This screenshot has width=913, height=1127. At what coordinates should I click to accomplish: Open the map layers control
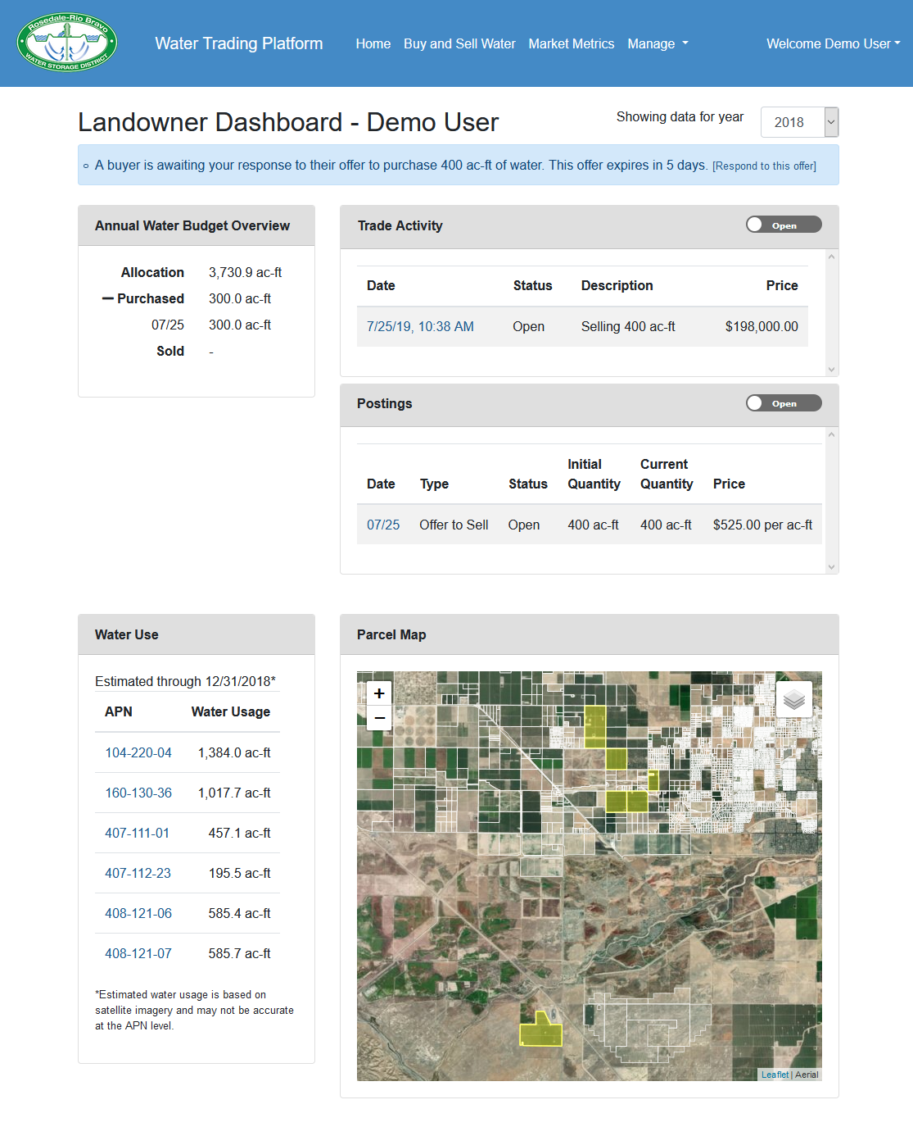click(793, 699)
